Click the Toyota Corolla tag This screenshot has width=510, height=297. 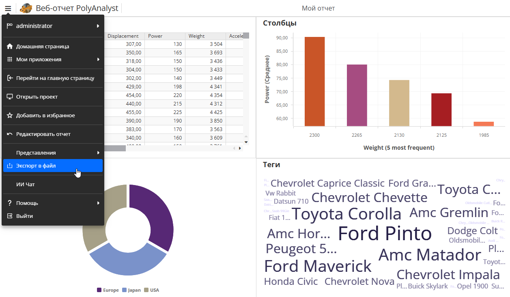tap(346, 214)
